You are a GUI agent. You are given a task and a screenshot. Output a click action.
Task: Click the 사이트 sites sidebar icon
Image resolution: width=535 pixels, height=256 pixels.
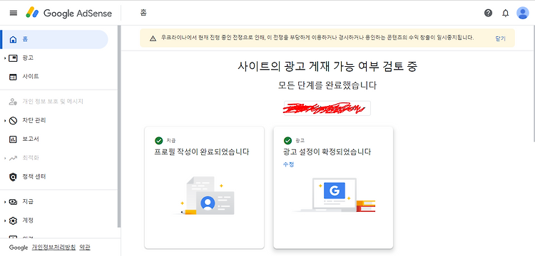click(x=13, y=77)
